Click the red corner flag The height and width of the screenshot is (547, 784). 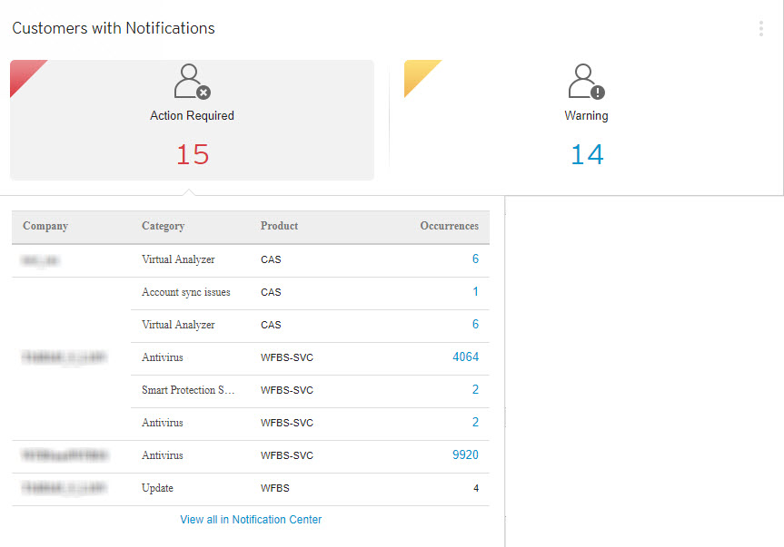coord(23,73)
